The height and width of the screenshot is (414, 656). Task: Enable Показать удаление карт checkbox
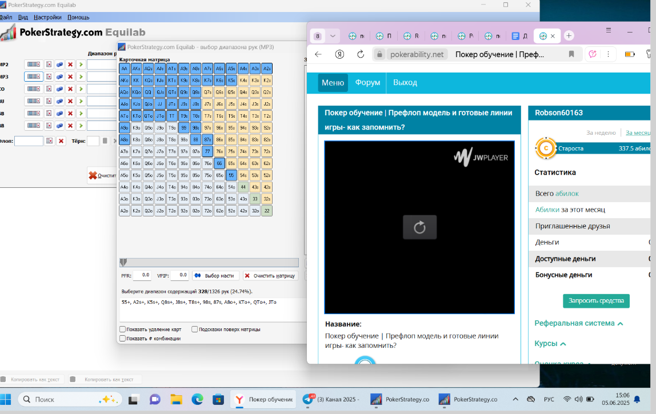point(123,329)
